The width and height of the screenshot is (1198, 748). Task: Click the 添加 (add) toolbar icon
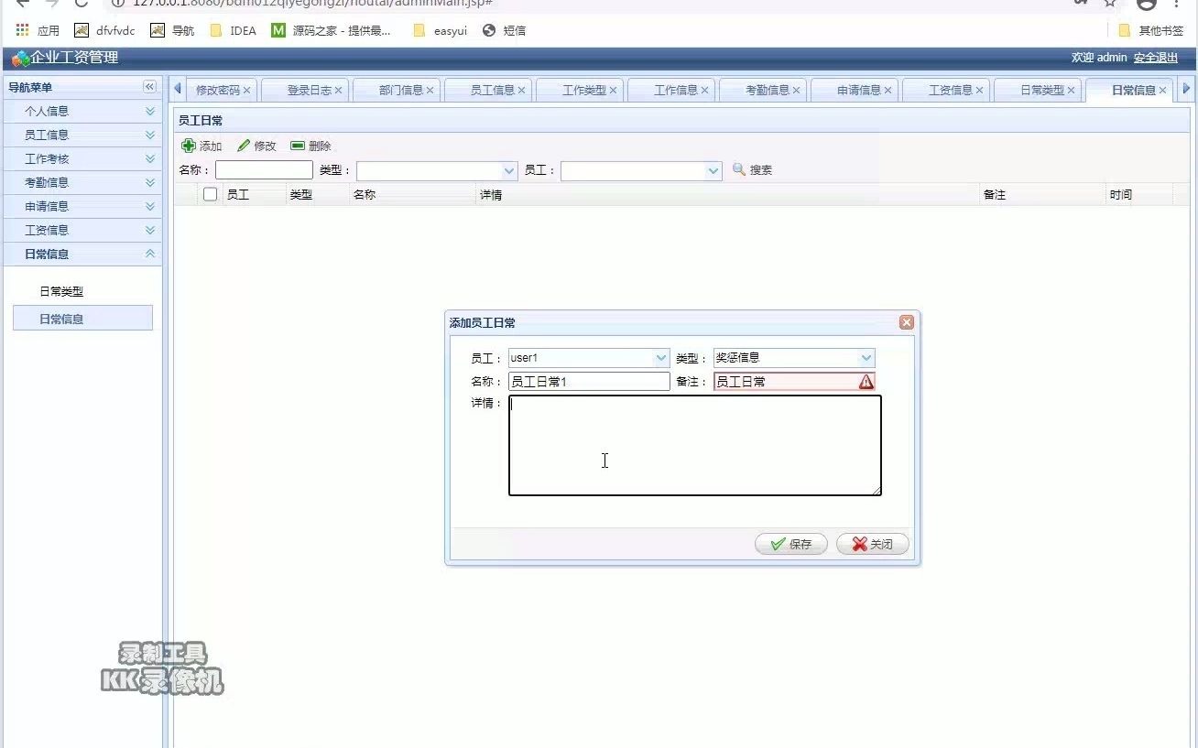189,146
